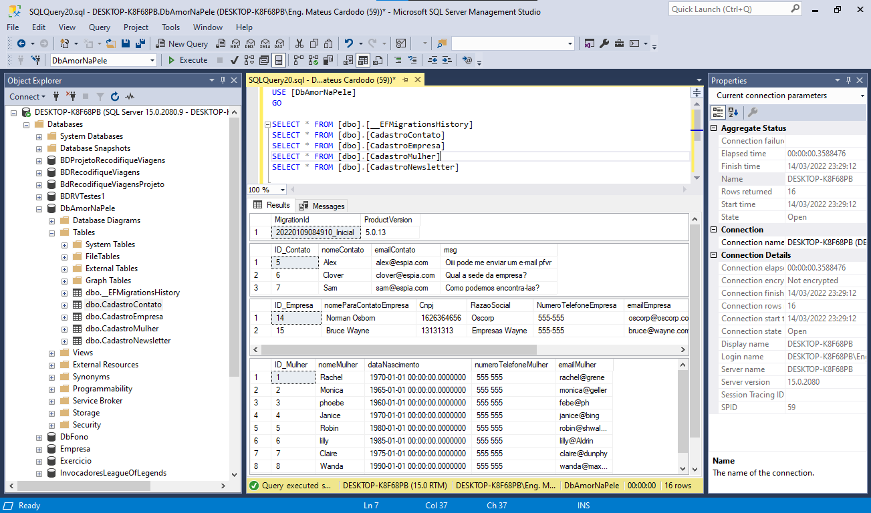Screen dimensions: 871x513
Task: Open Activity Monitor from Object Explorer toolbar
Action: coord(130,97)
